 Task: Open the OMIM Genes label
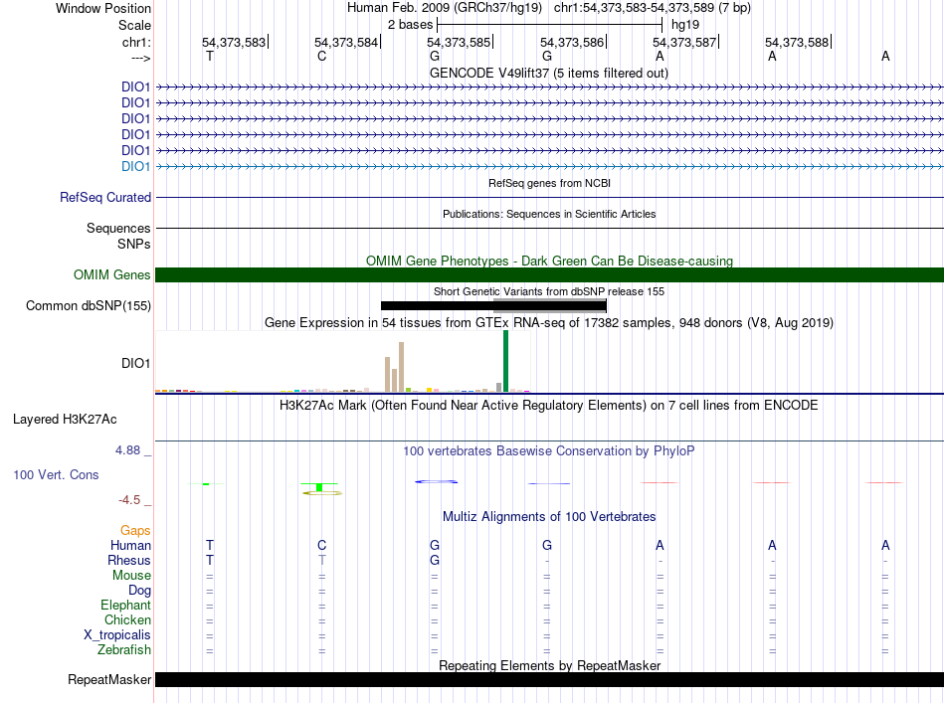coord(111,274)
